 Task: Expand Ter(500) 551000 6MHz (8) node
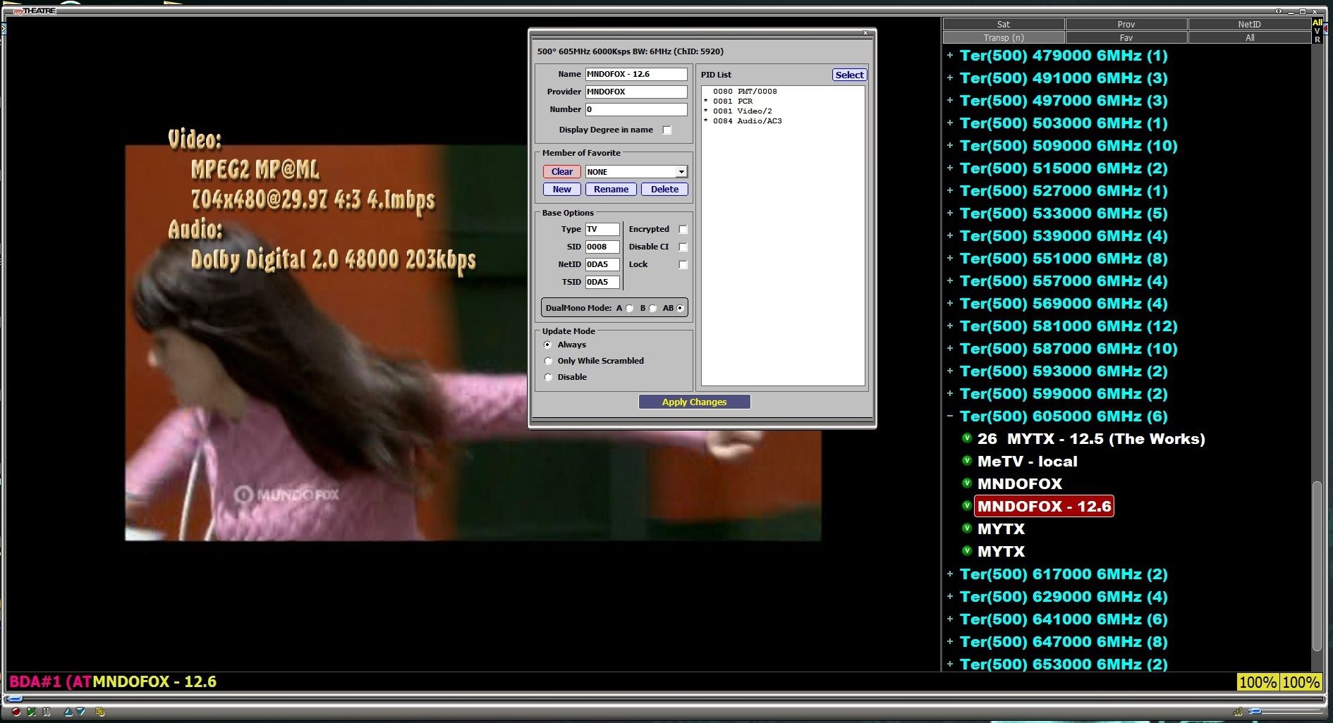(950, 258)
